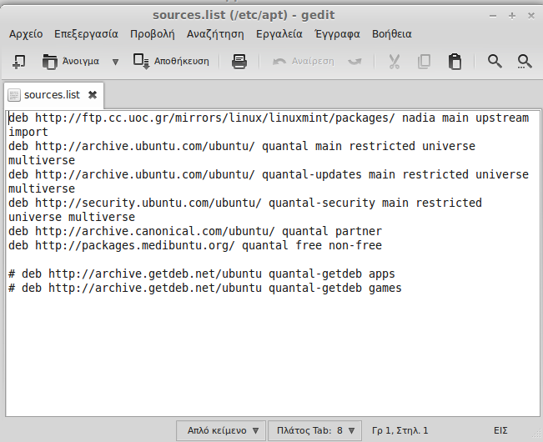Paste from the clipboard icon
This screenshot has height=442, width=543.
[x=455, y=62]
